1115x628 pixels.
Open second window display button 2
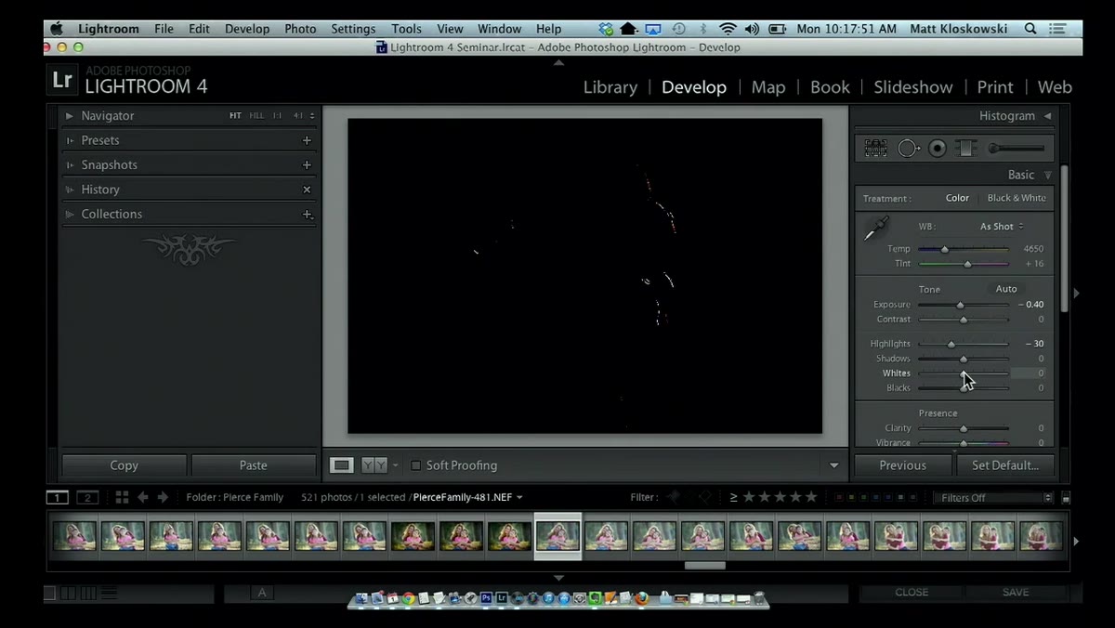87,497
